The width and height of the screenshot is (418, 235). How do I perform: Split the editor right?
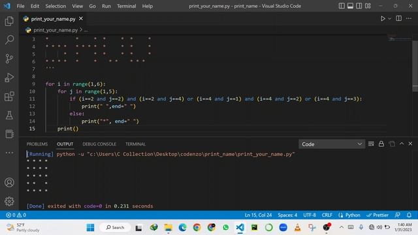(399, 18)
